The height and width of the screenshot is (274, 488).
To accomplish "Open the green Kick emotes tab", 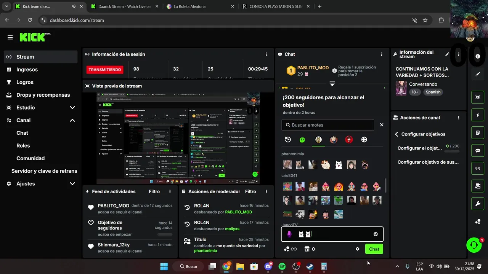I will click(x=302, y=140).
